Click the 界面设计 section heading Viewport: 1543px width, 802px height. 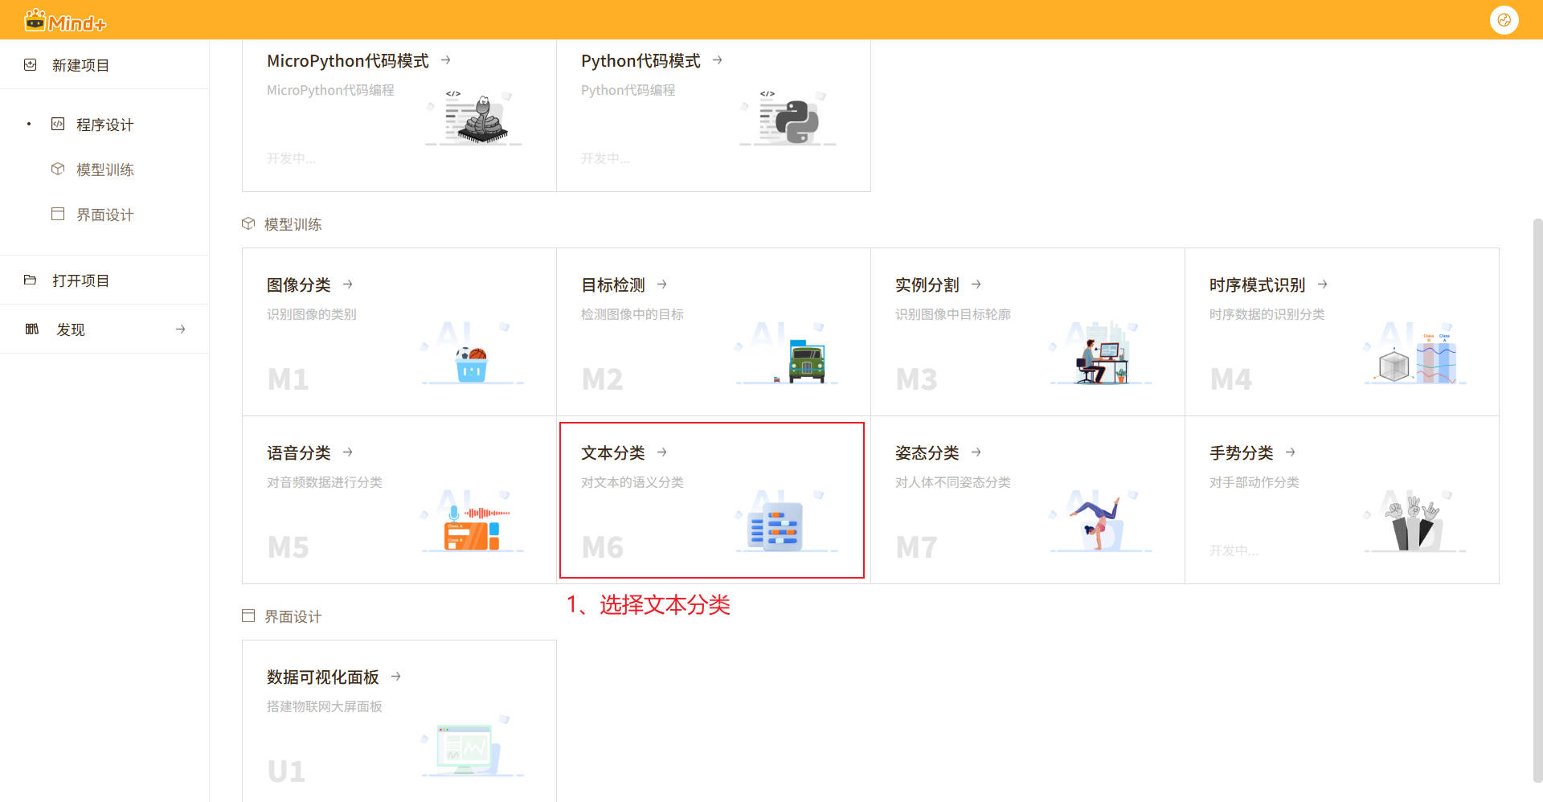coord(293,616)
